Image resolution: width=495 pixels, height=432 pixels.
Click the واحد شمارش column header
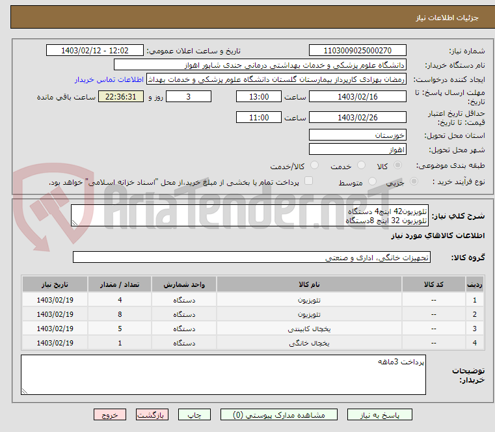[184, 284]
